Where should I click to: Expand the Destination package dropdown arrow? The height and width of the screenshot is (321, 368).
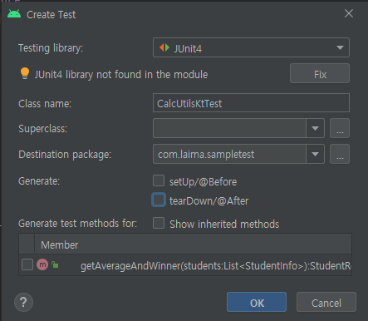pyautogui.click(x=315, y=154)
